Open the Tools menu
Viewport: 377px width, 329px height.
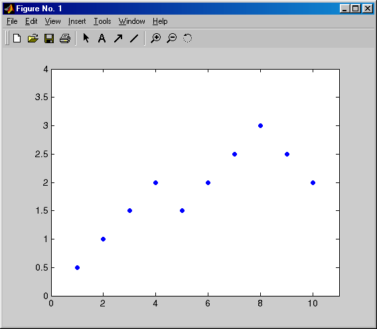102,21
